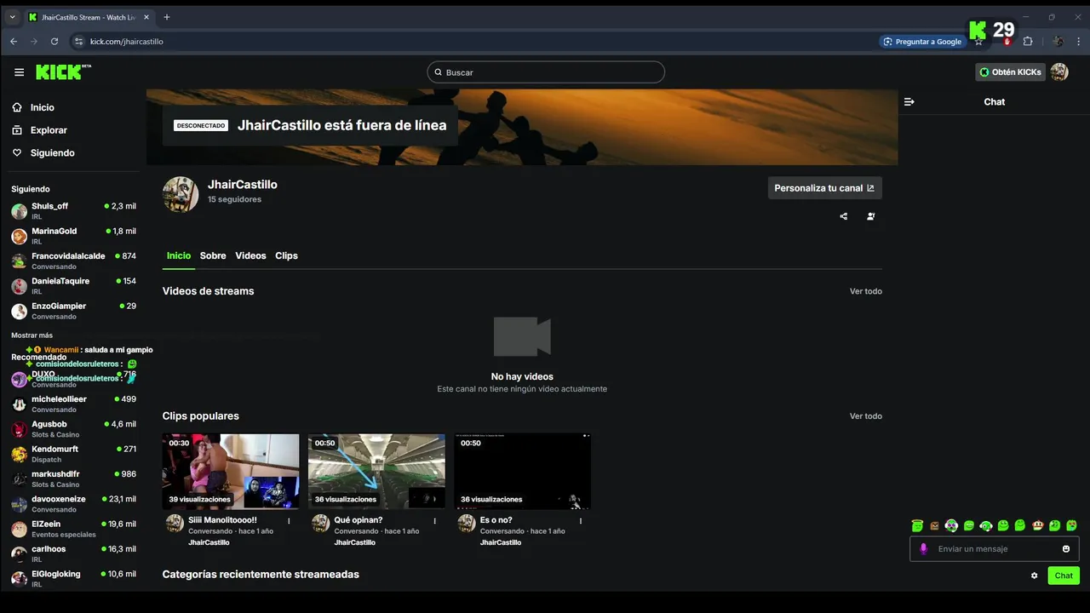
Task: Switch to the Sobre tab
Action: [213, 255]
